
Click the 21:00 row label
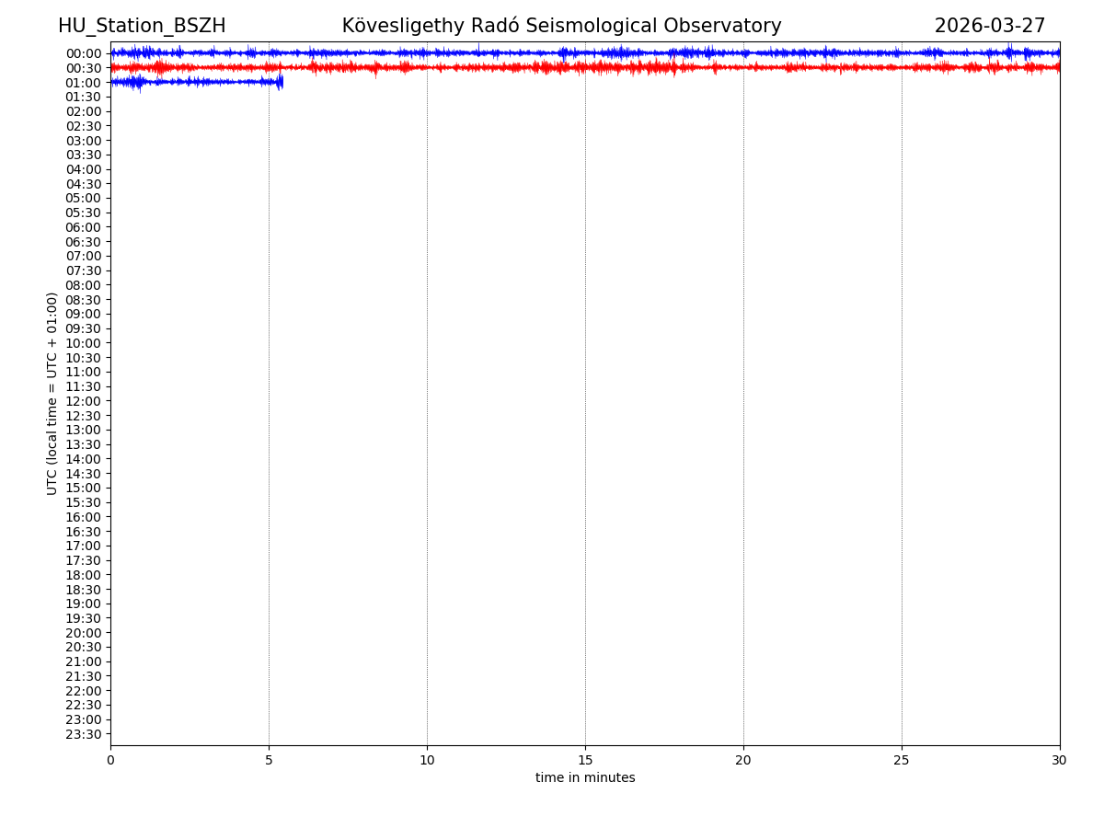tap(83, 661)
